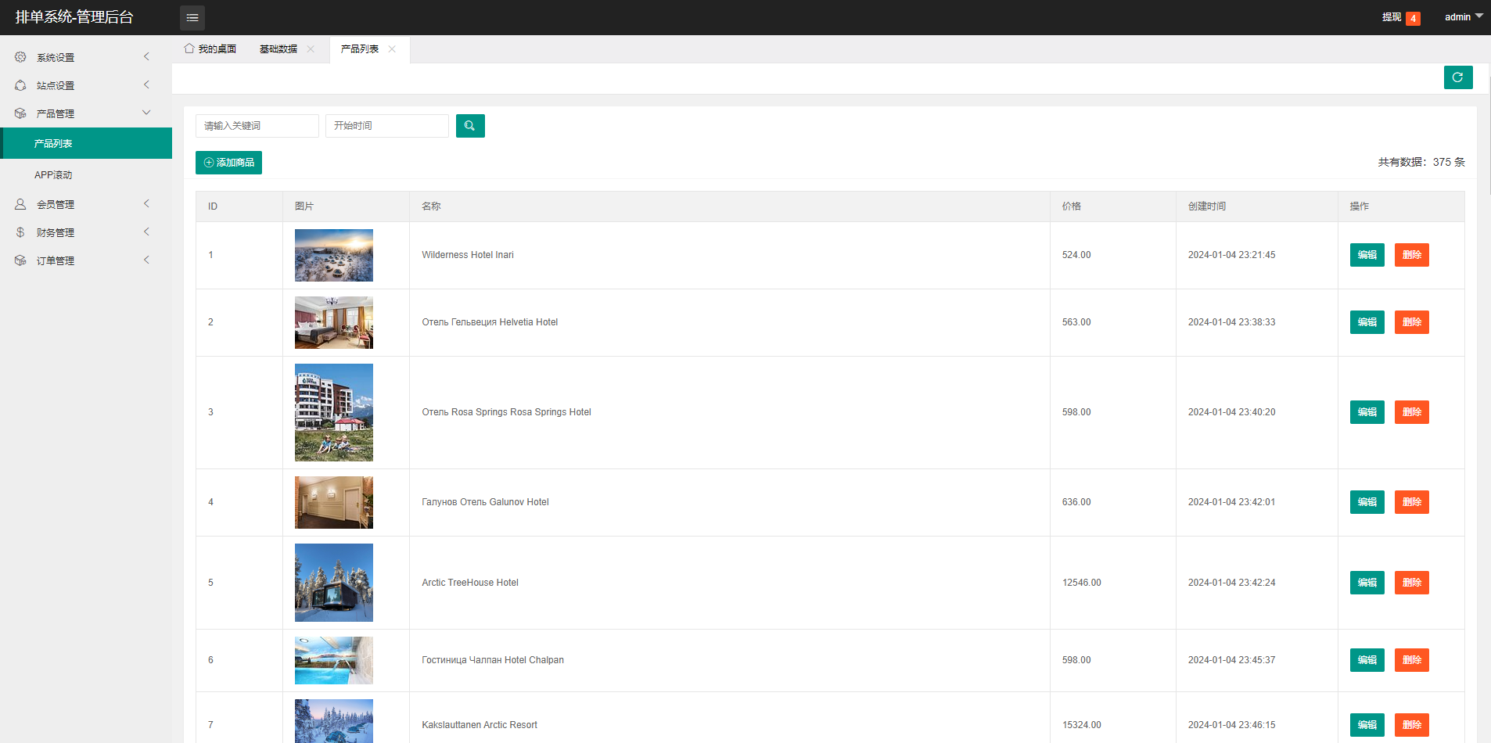Screen dimensions: 1491x743
Task: Click the hamburger menu toggle icon
Action: (192, 17)
